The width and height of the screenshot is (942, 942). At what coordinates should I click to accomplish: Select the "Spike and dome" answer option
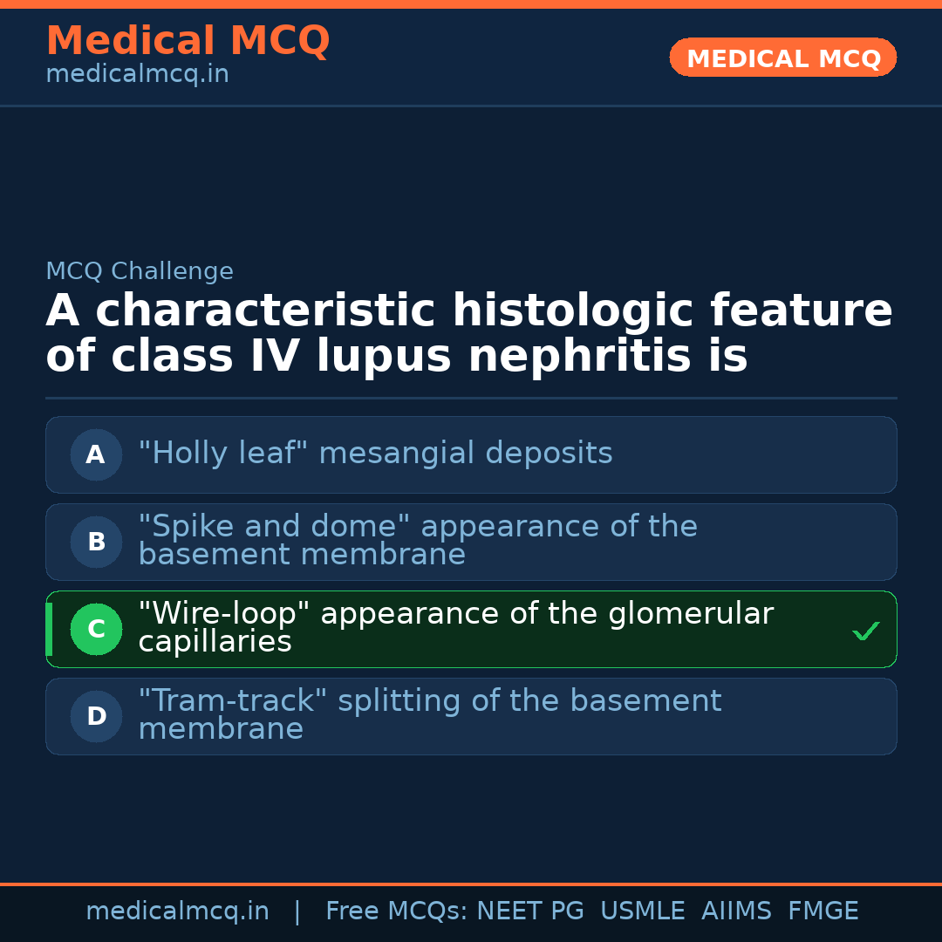417,541
